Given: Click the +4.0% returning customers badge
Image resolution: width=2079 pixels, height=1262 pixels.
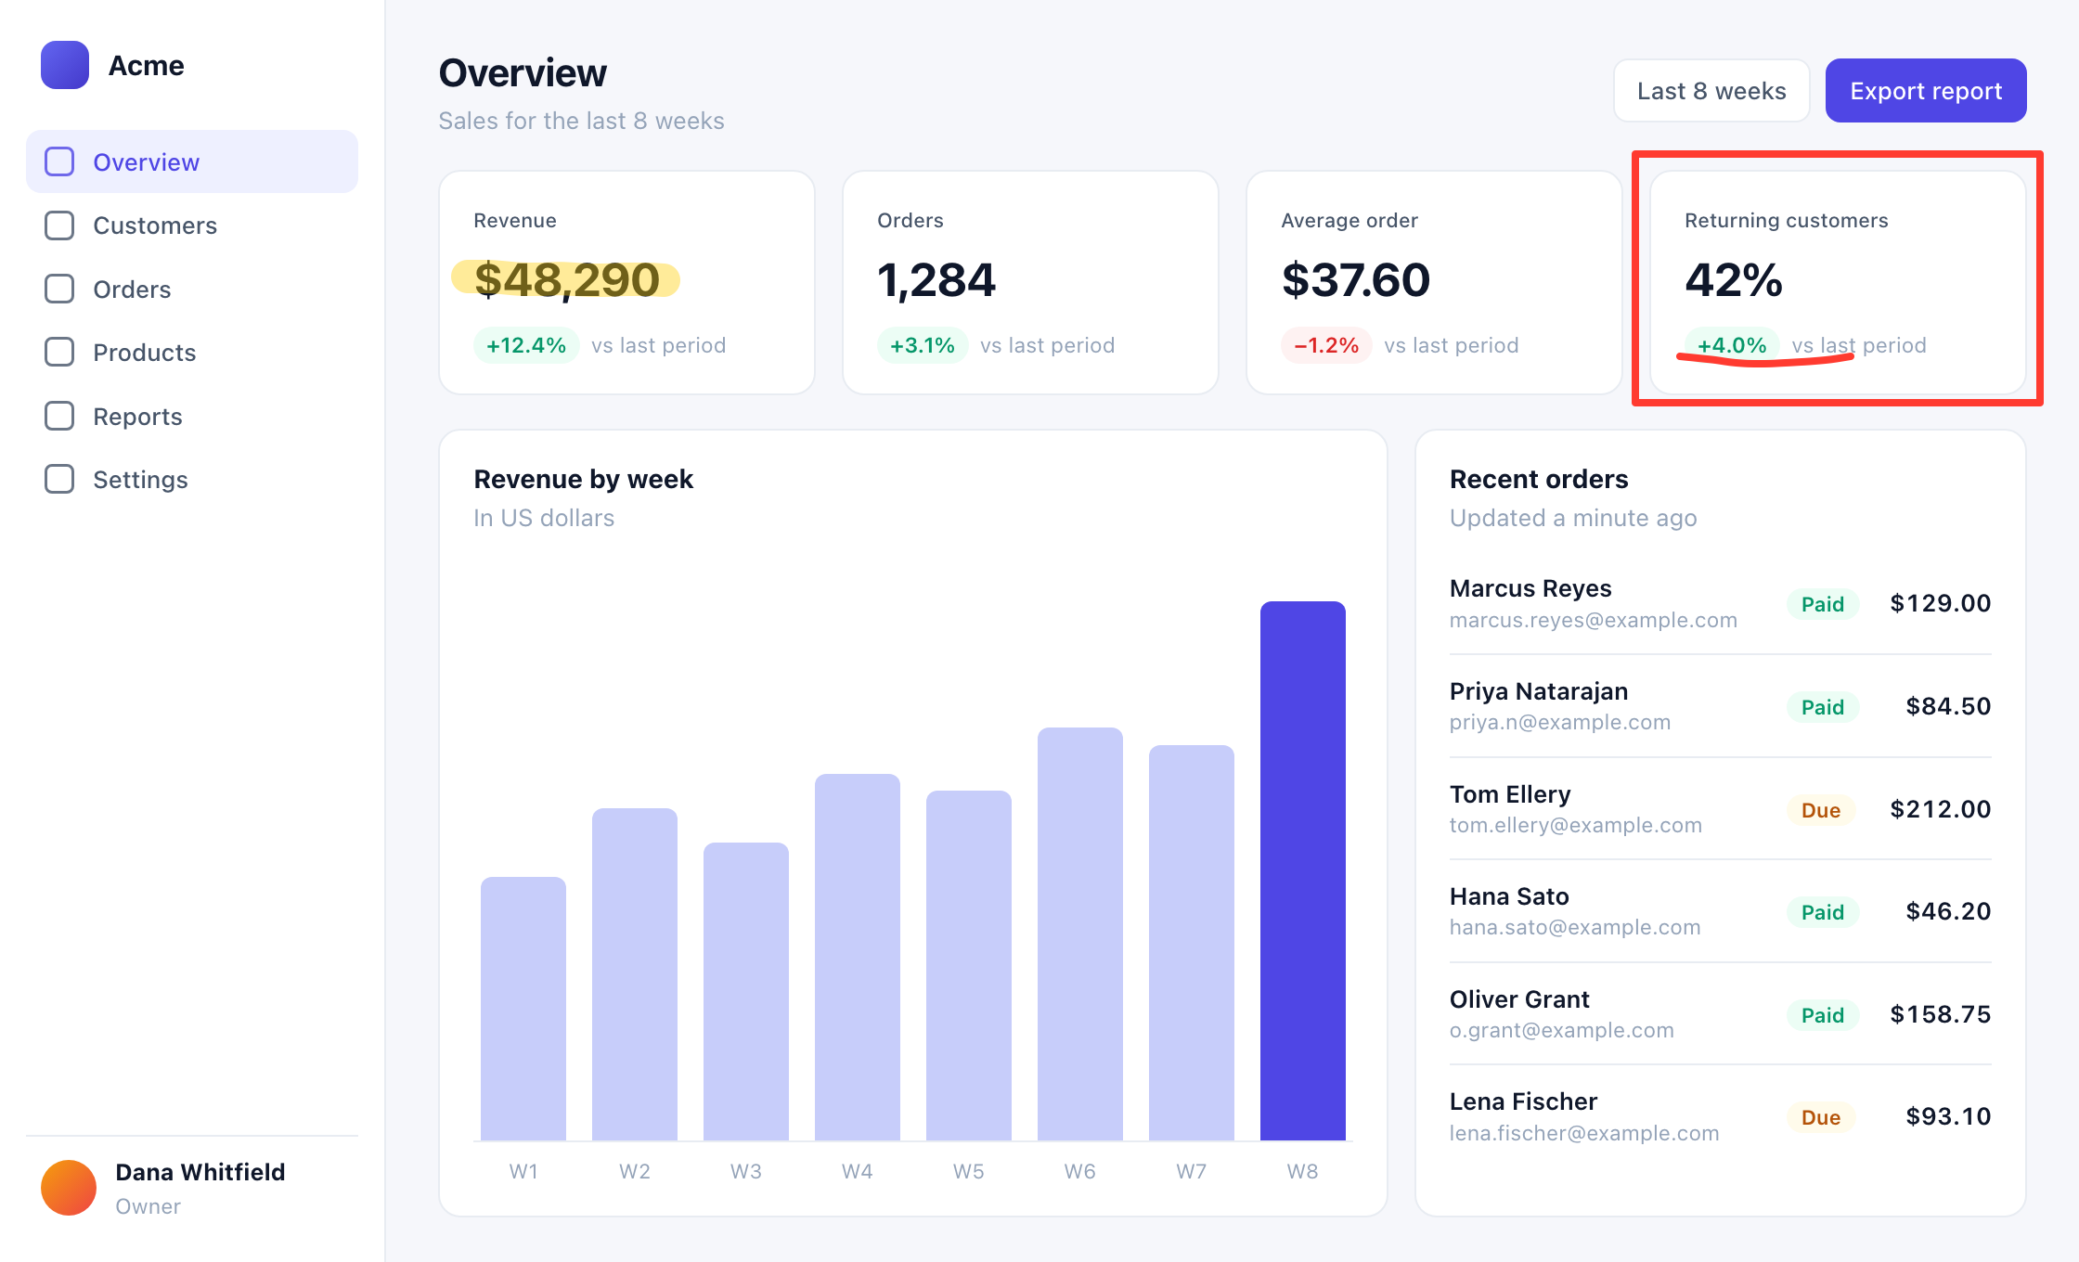Looking at the screenshot, I should click(1732, 345).
